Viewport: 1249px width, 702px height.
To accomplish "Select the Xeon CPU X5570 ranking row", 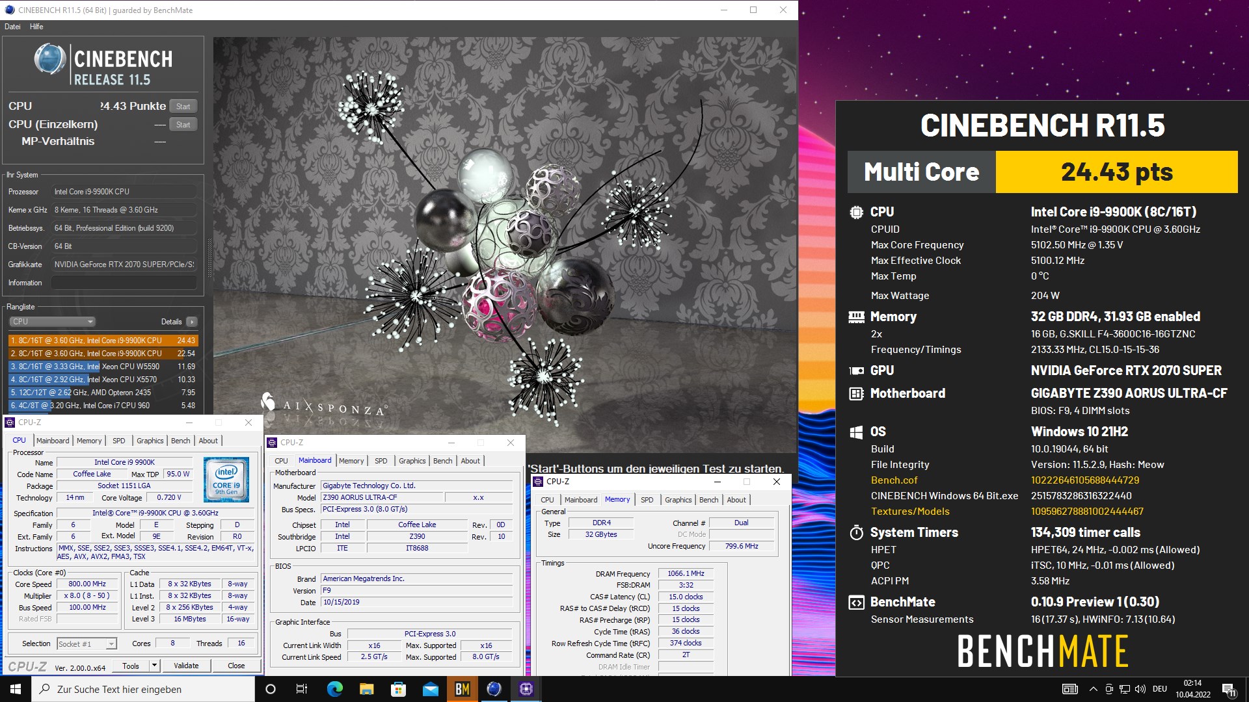I will (103, 380).
